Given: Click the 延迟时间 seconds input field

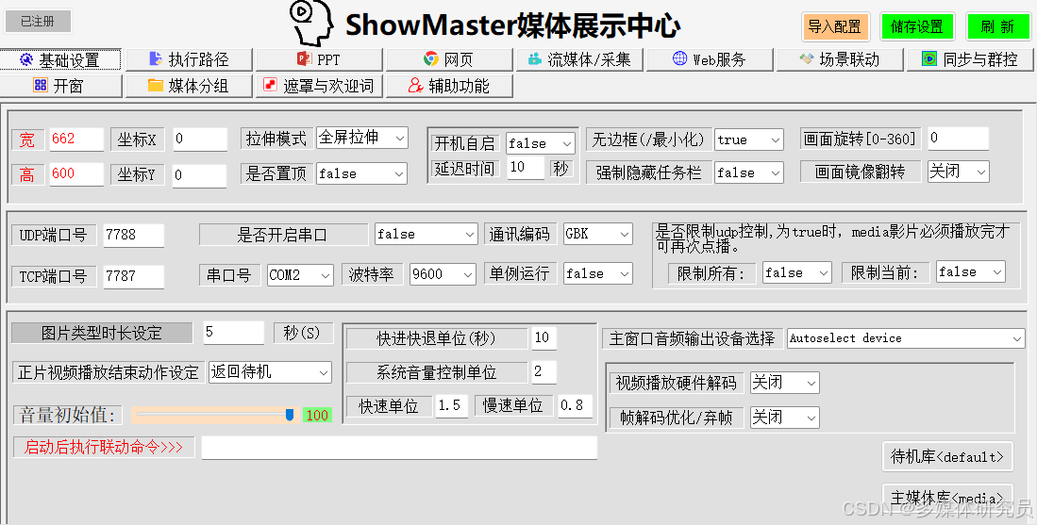Looking at the screenshot, I should (x=526, y=168).
